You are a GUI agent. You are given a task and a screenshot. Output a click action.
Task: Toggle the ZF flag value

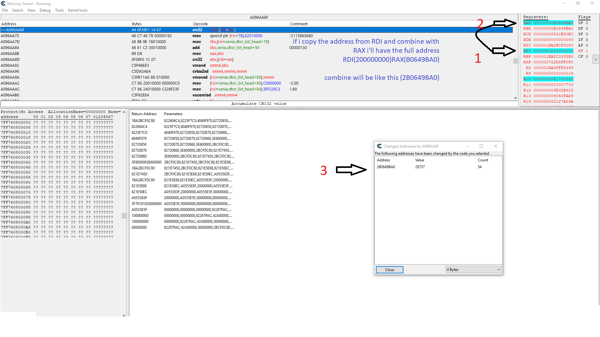[x=587, y=40]
